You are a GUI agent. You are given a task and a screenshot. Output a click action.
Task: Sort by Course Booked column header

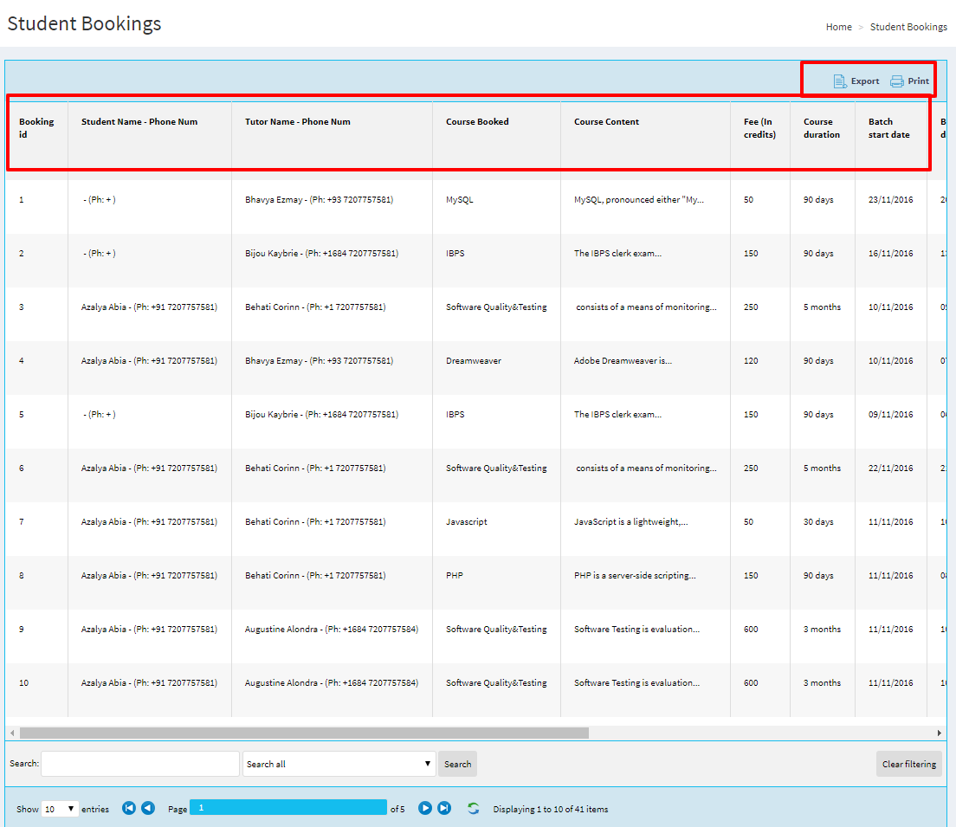tap(477, 122)
